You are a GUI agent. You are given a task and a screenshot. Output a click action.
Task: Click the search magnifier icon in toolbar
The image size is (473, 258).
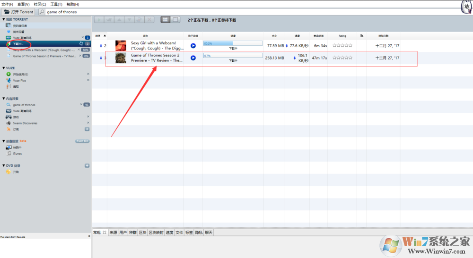coord(42,12)
